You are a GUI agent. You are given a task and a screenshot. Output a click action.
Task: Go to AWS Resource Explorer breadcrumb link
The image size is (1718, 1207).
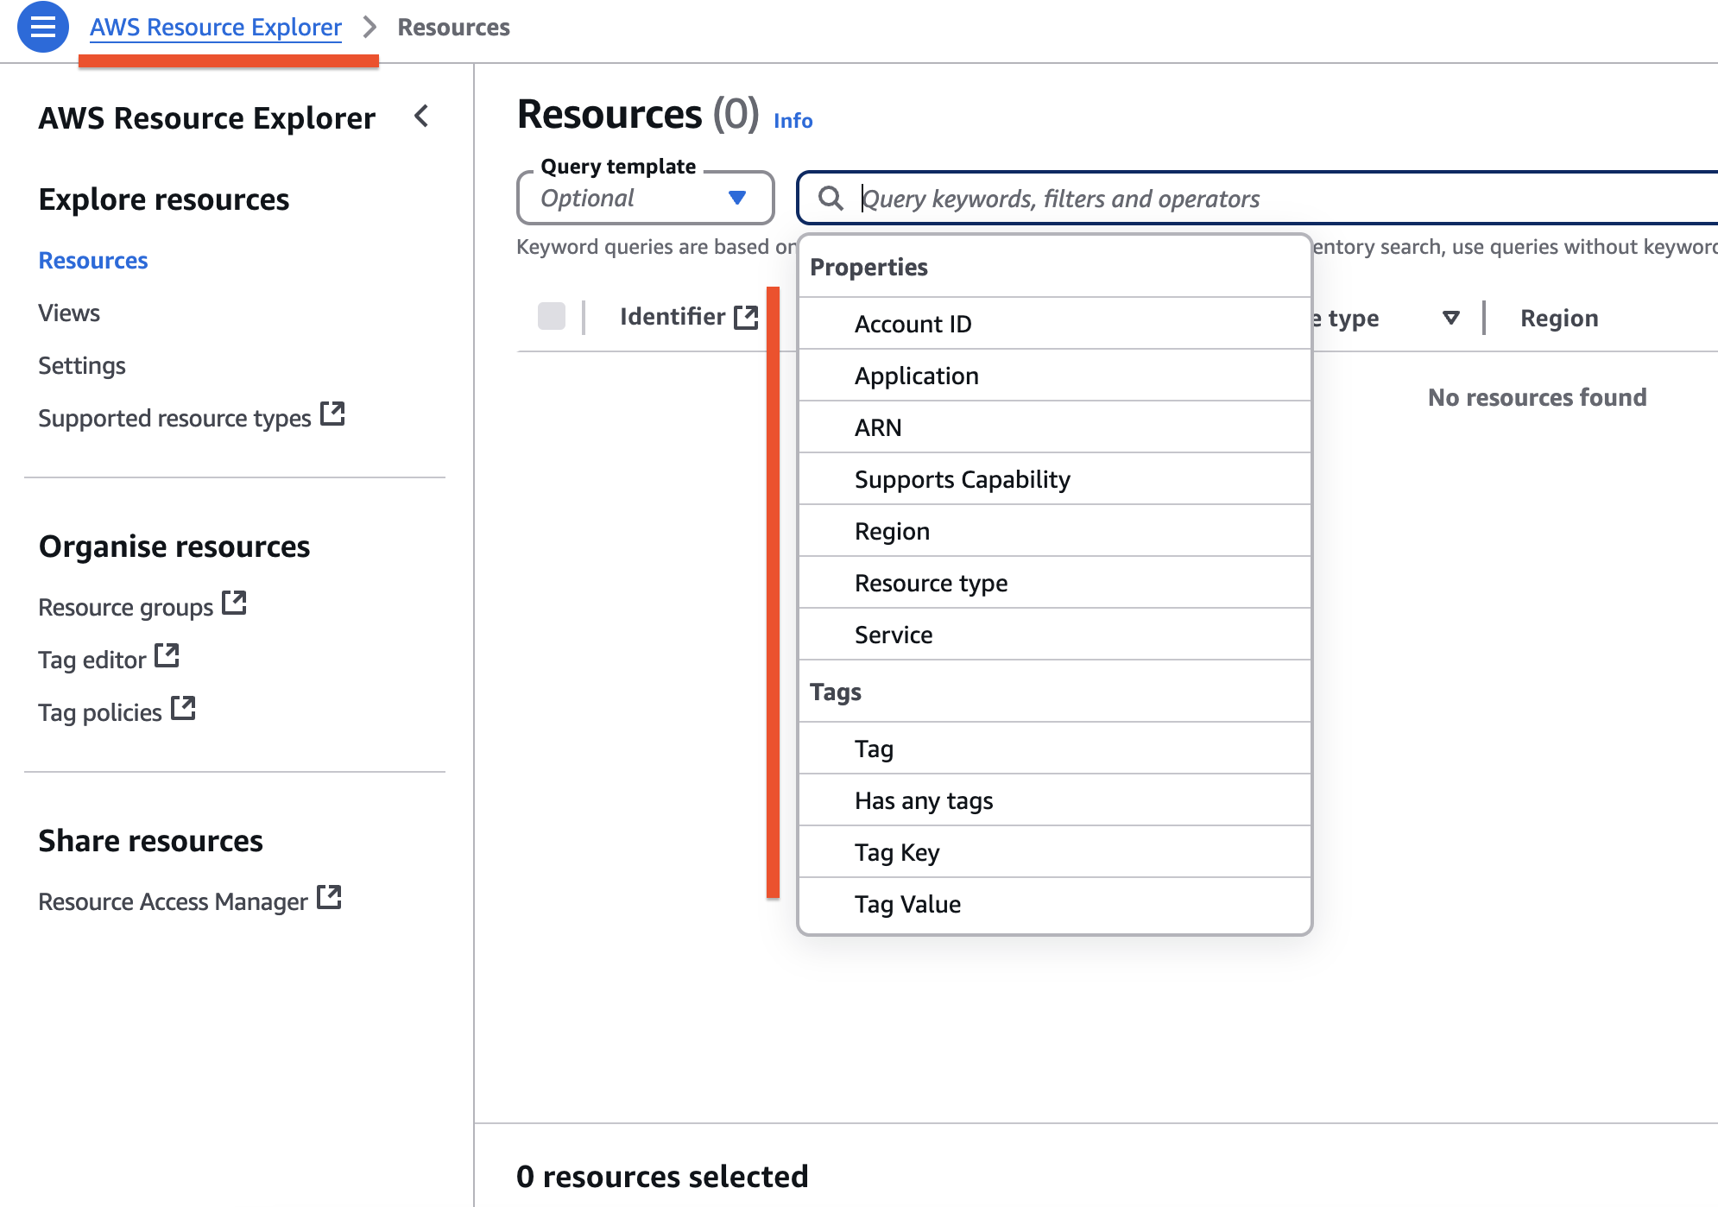pos(216,28)
